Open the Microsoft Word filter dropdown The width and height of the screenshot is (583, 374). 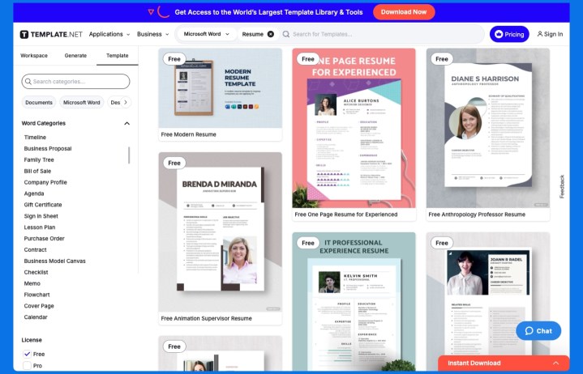click(206, 34)
